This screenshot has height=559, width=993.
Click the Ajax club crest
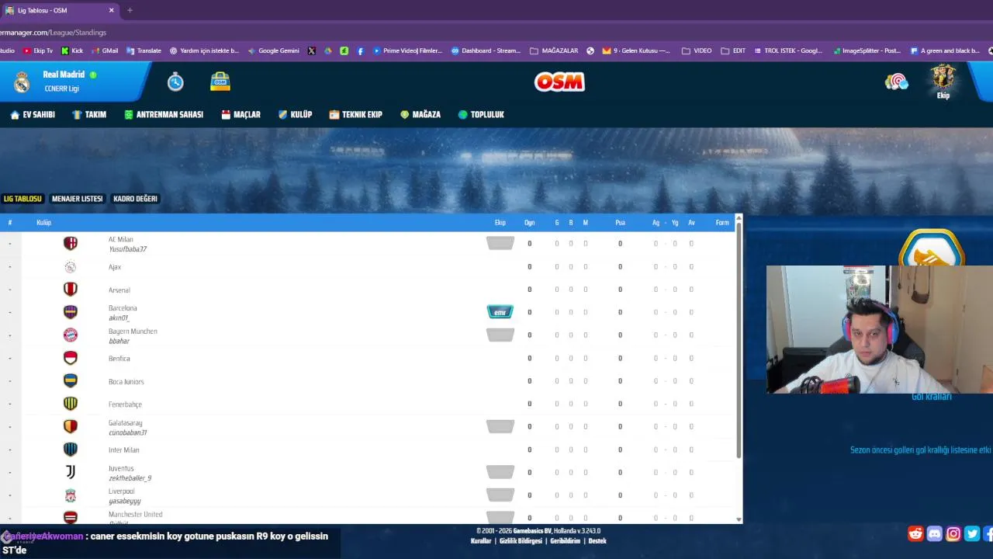pyautogui.click(x=71, y=266)
